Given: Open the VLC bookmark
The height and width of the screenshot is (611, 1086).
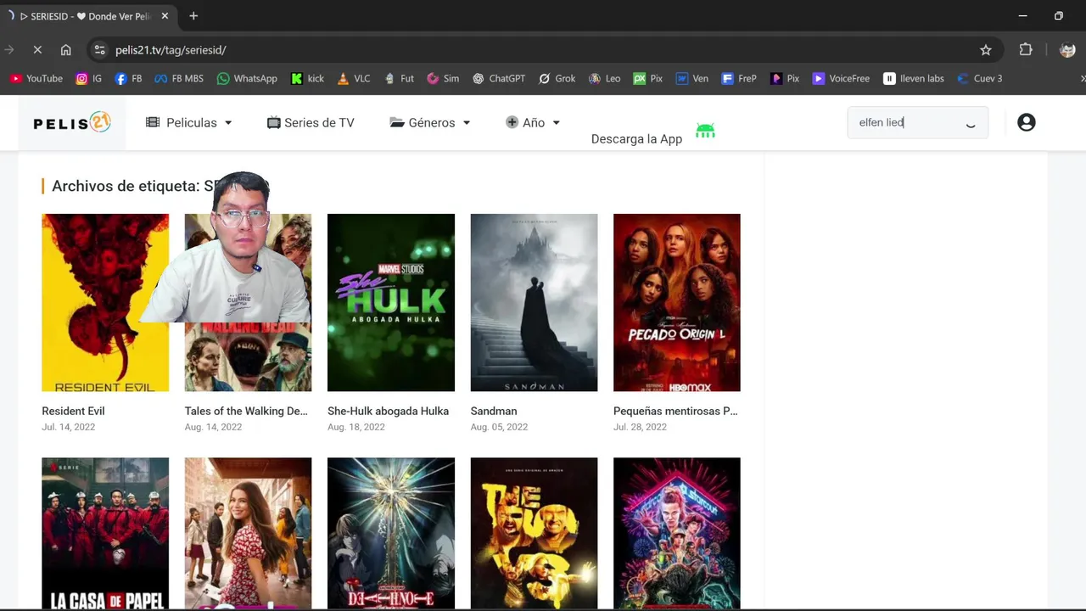Looking at the screenshot, I should click(354, 78).
